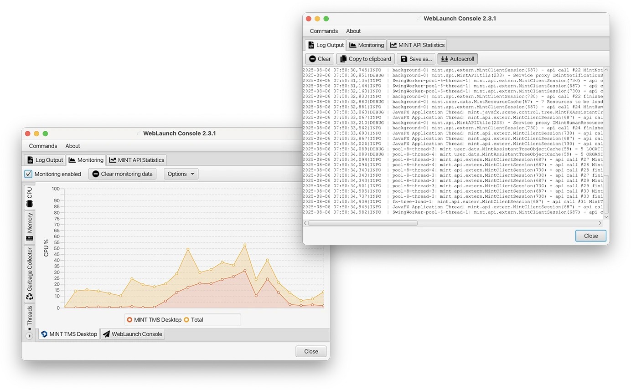
Task: Click the scroll left arrow in log view
Action: [305, 223]
